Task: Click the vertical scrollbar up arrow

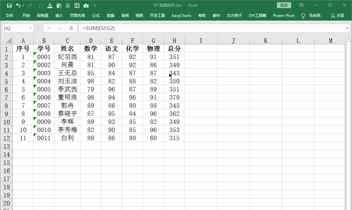Action: click(348, 39)
